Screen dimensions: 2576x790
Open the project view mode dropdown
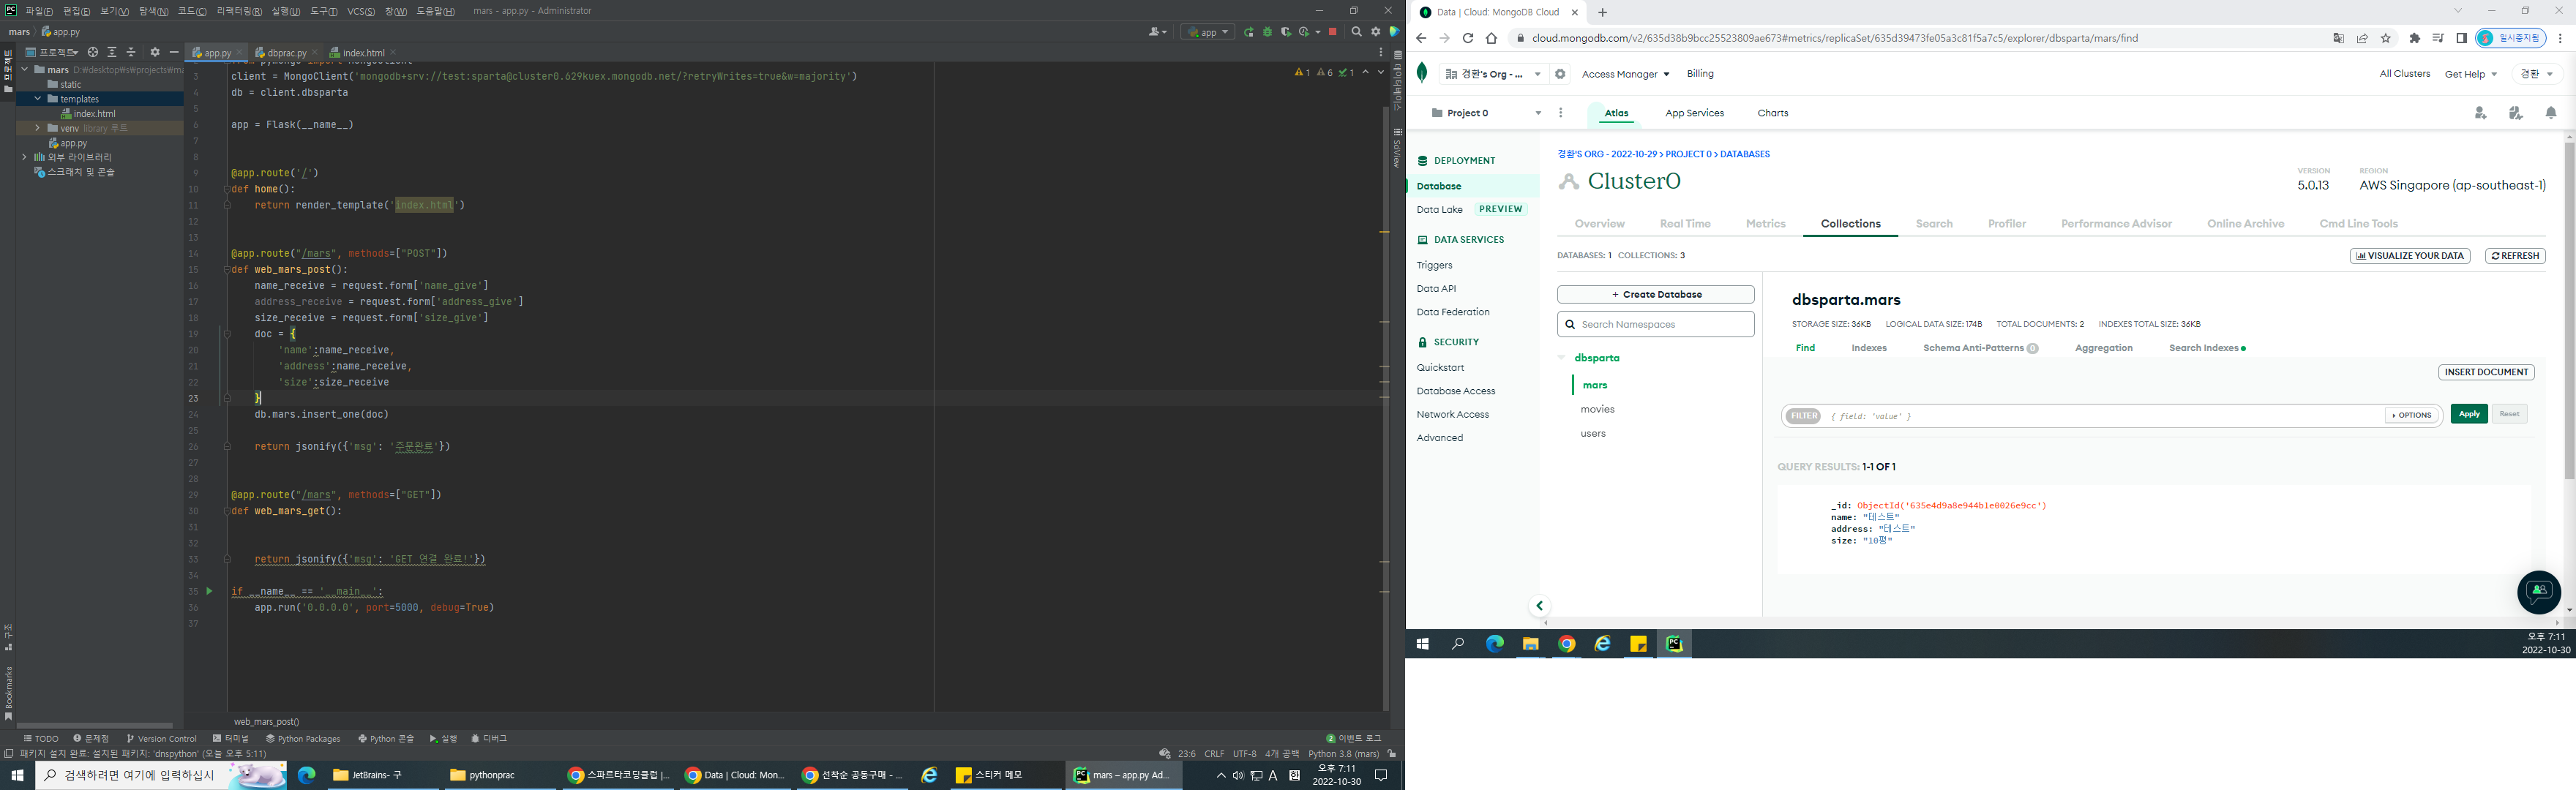pyautogui.click(x=51, y=52)
